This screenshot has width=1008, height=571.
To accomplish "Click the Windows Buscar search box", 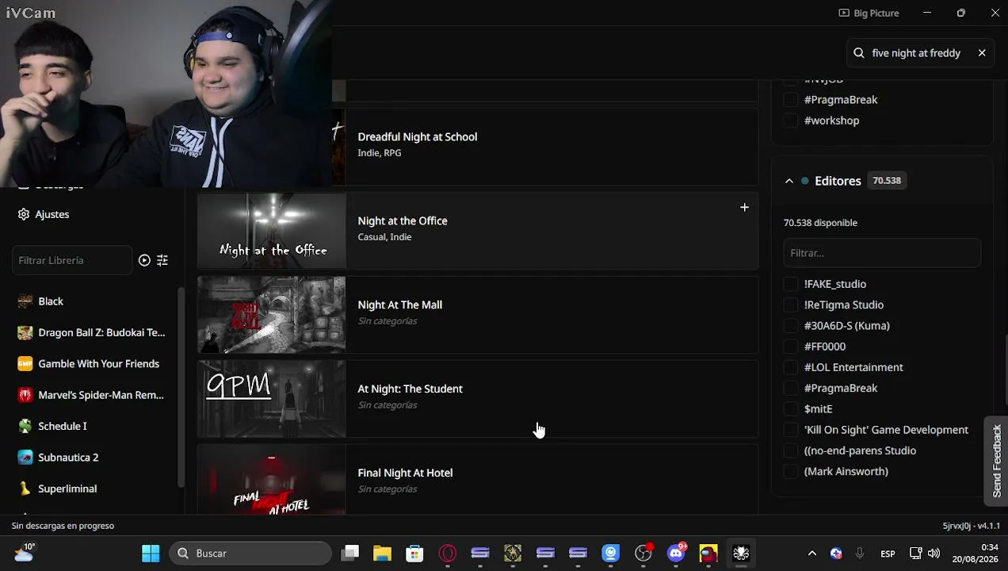I will click(x=250, y=554).
